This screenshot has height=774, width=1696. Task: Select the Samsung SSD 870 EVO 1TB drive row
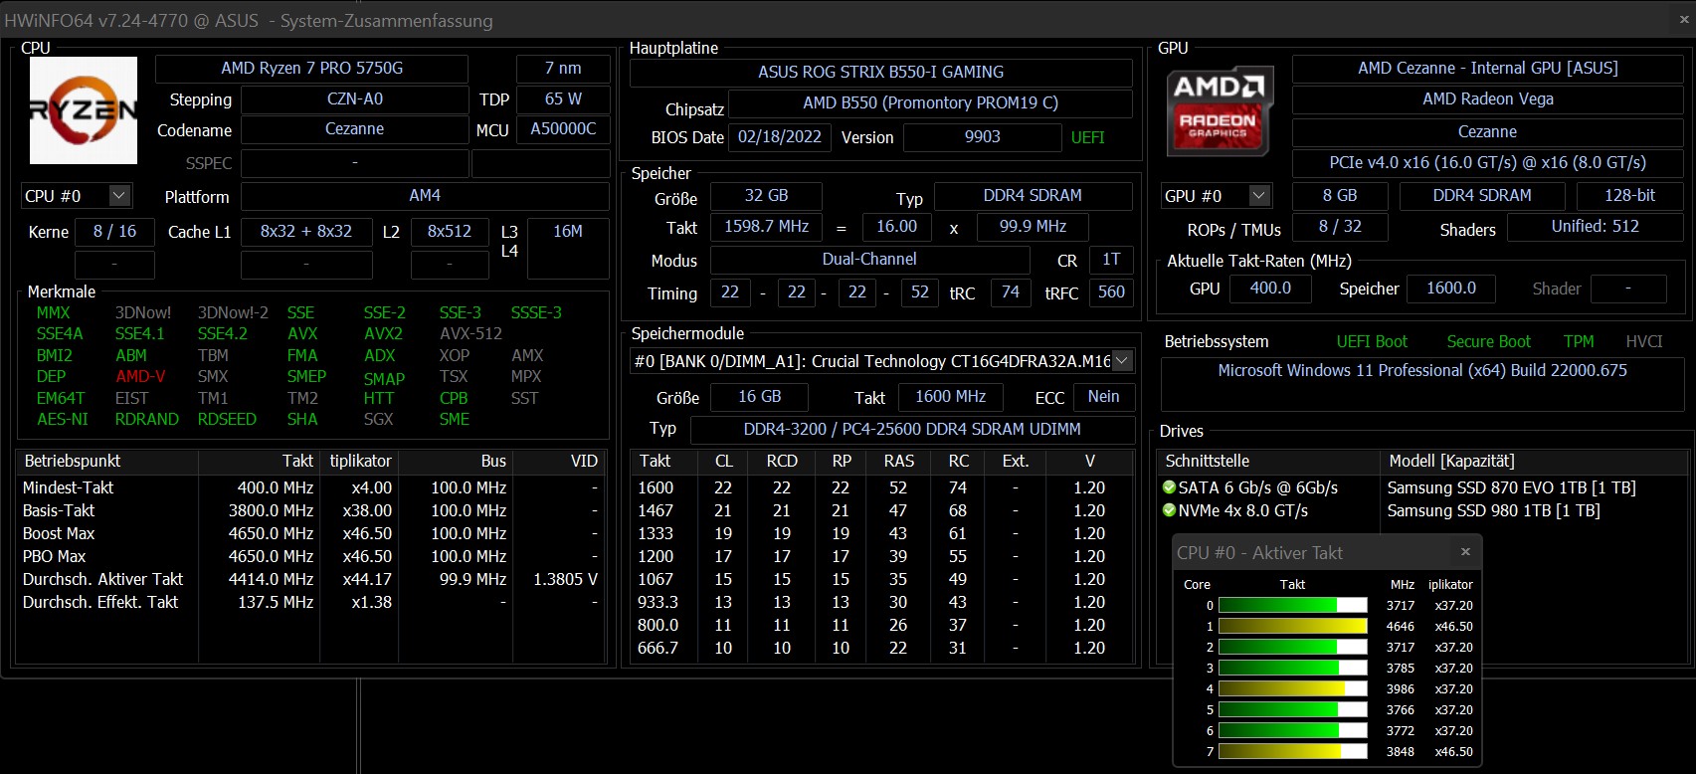click(1423, 487)
